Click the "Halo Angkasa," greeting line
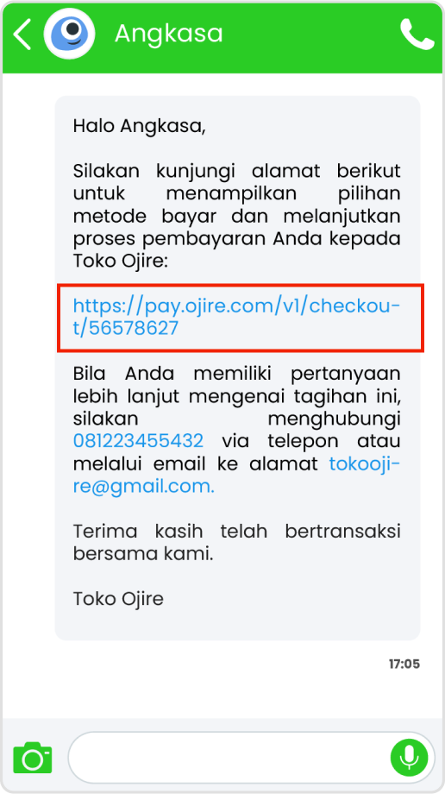Screen dimensions: 445x794 pyautogui.click(x=139, y=126)
